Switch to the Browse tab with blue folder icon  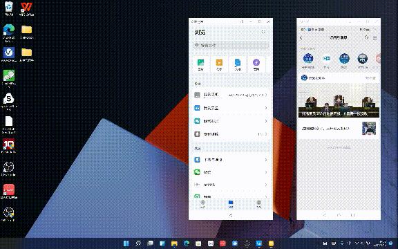click(x=231, y=204)
